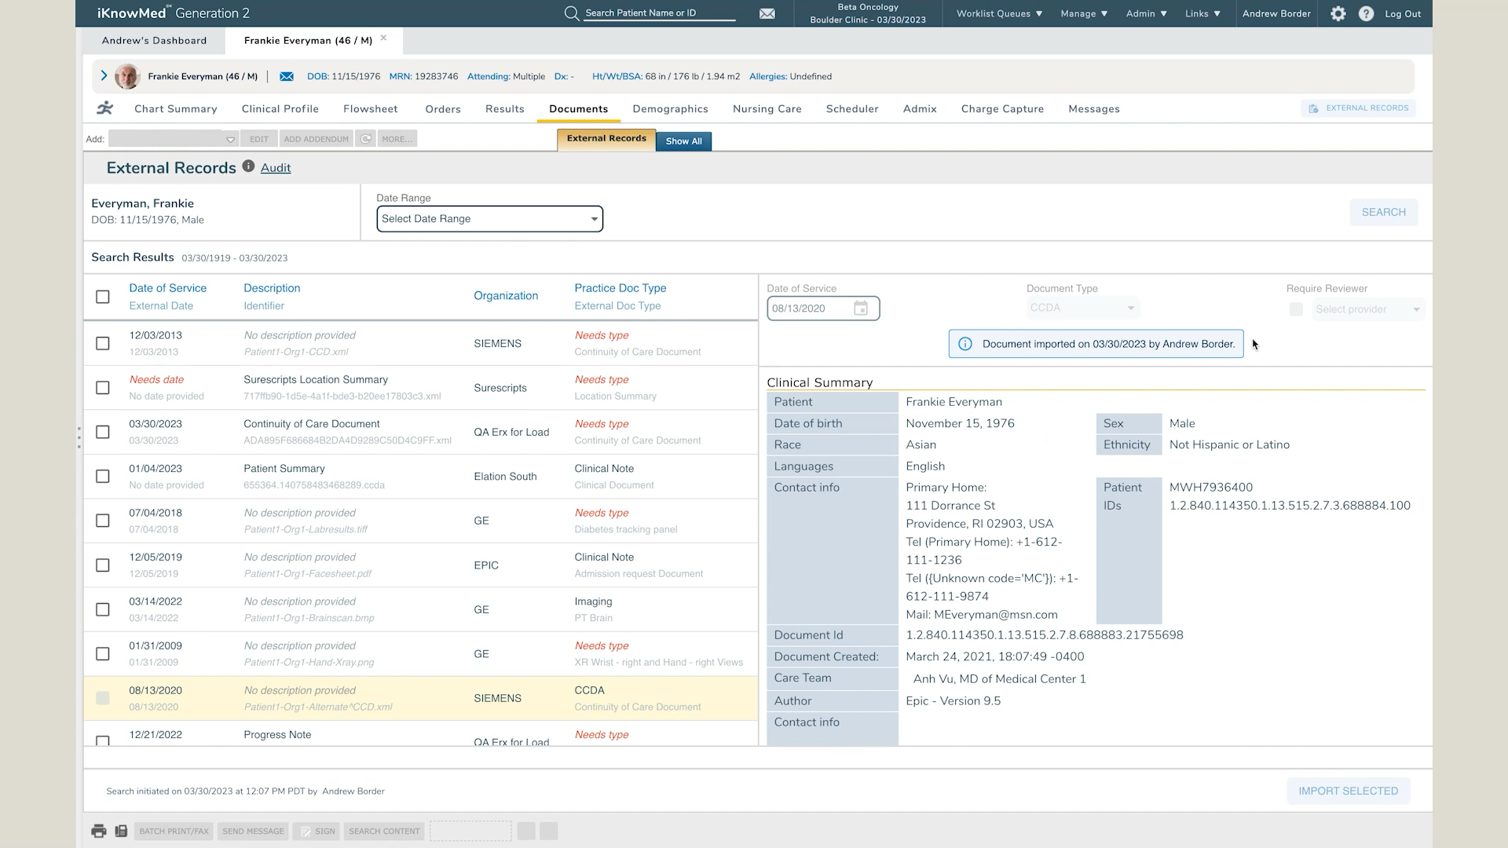Open the Clinical Profile tab
The image size is (1508, 848).
tap(280, 109)
